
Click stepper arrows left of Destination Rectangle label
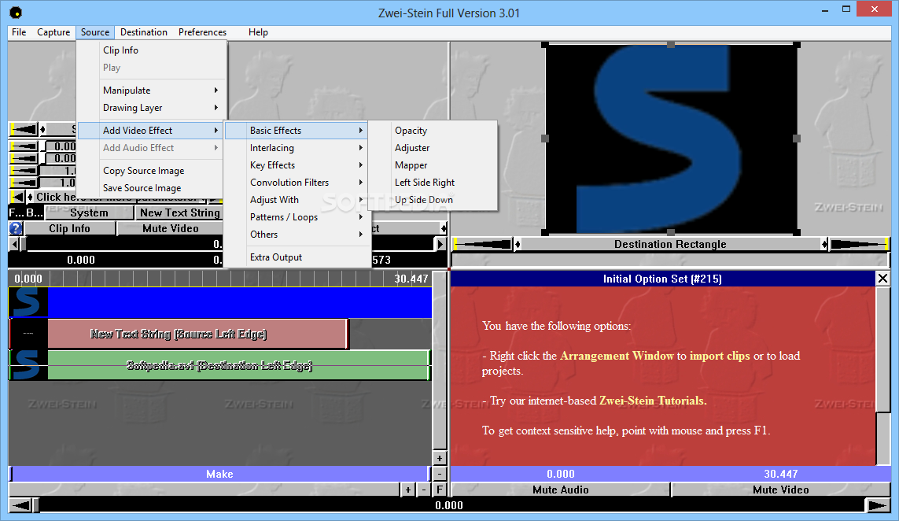pyautogui.click(x=518, y=245)
